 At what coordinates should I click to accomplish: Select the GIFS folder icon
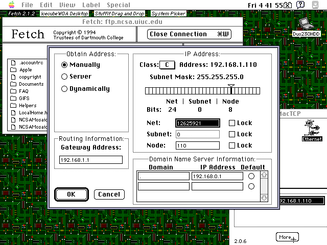pyautogui.click(x=14, y=99)
